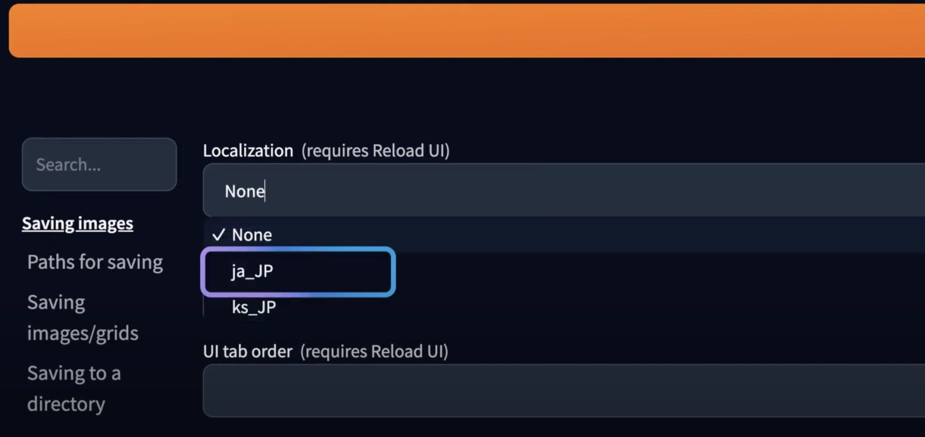This screenshot has width=925, height=437.
Task: Focus the settings Search box
Action: pyautogui.click(x=99, y=165)
